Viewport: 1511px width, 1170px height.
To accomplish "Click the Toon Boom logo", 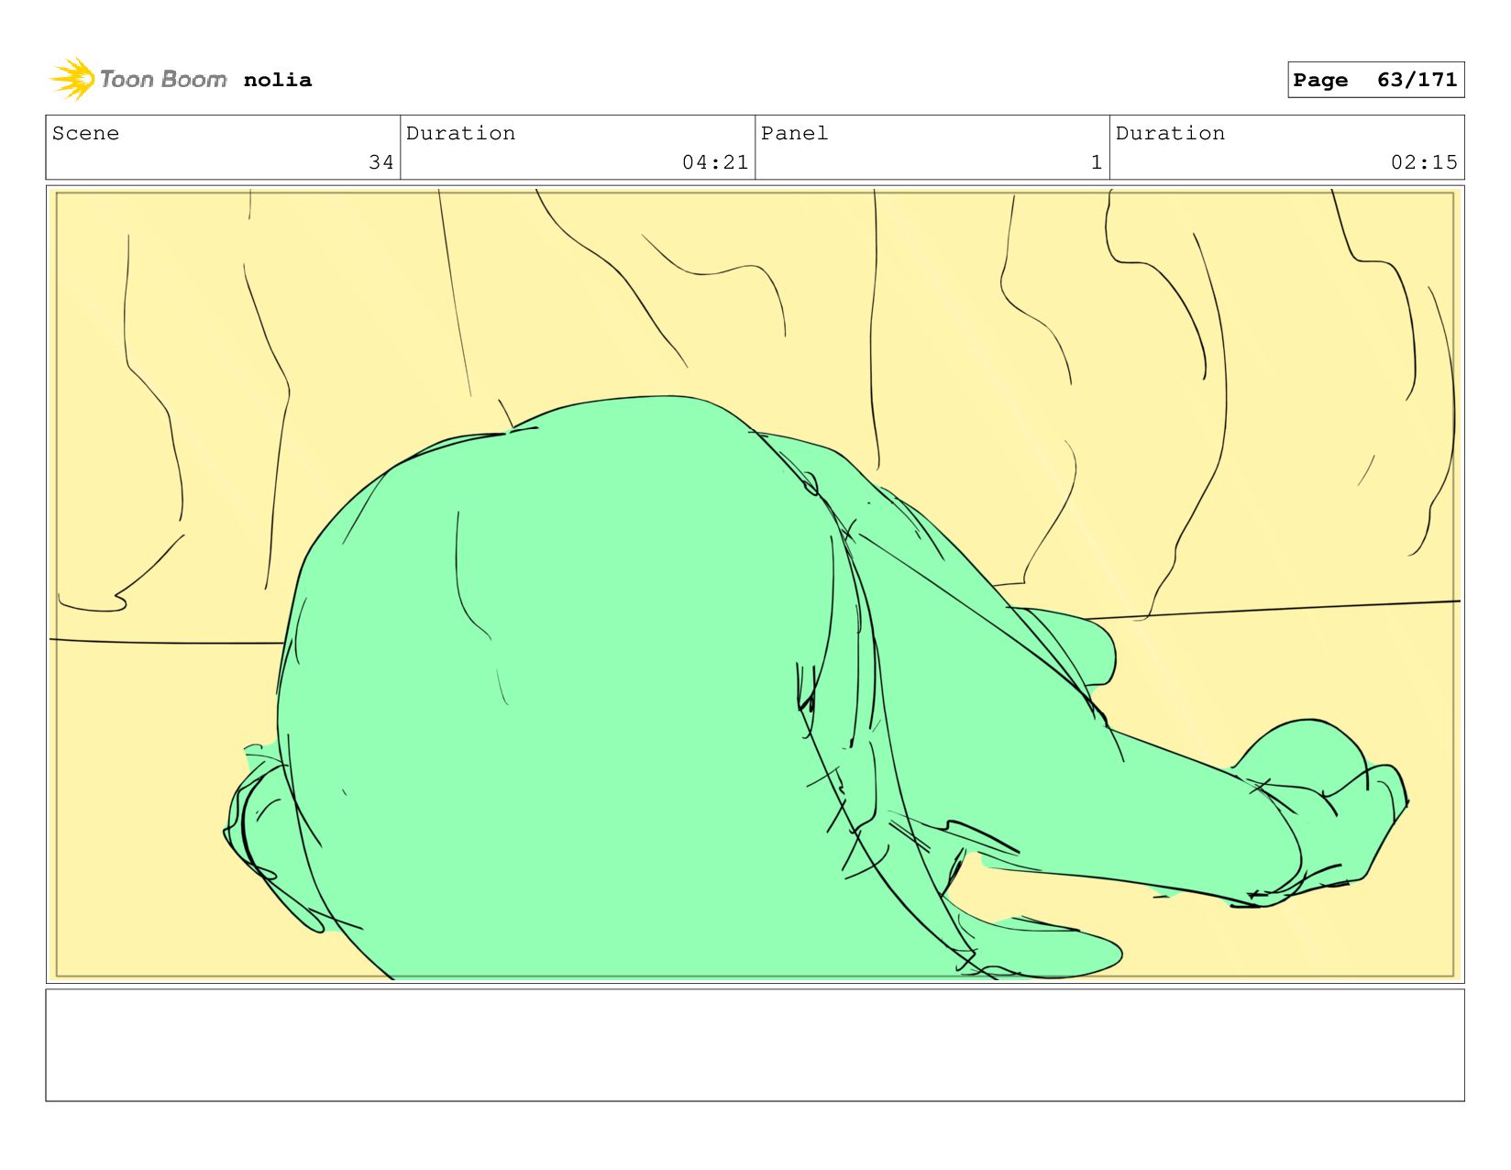I will tap(138, 80).
